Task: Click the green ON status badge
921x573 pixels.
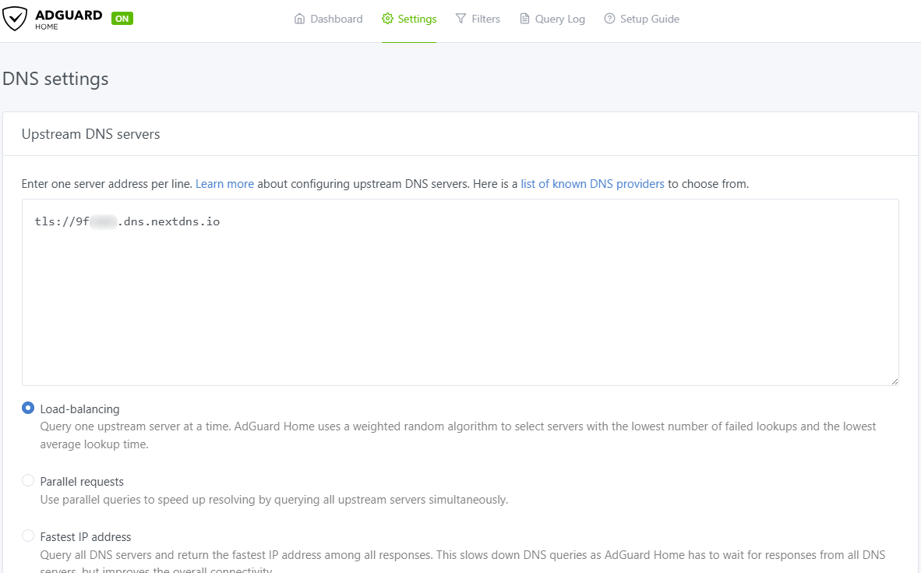Action: tap(122, 19)
